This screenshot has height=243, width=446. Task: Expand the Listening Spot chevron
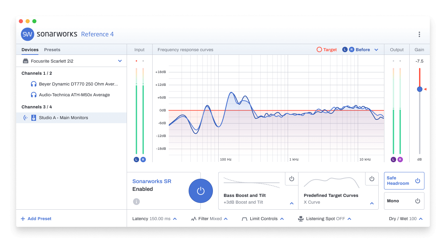(x=349, y=219)
